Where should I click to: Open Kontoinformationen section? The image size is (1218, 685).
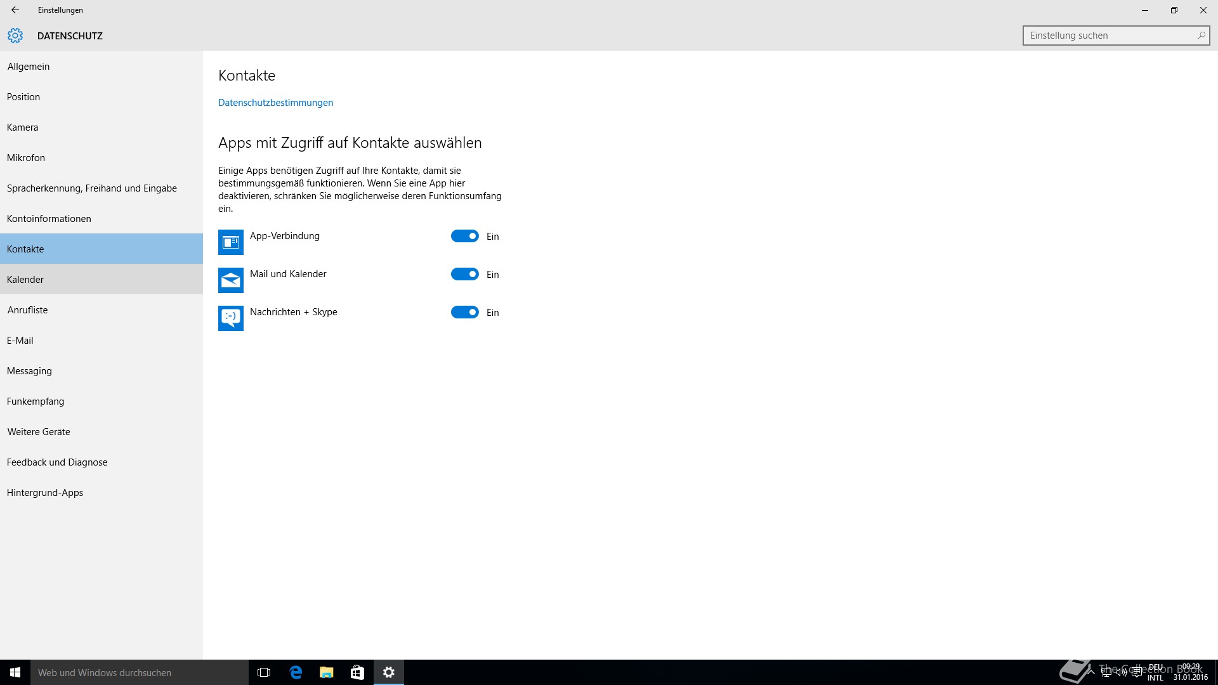101,218
